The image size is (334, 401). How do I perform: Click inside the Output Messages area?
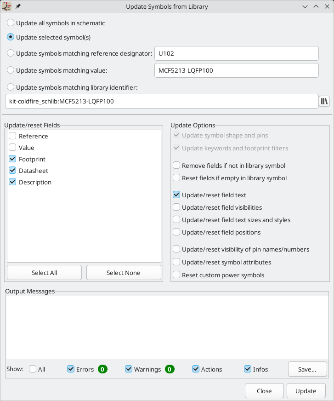[167, 327]
